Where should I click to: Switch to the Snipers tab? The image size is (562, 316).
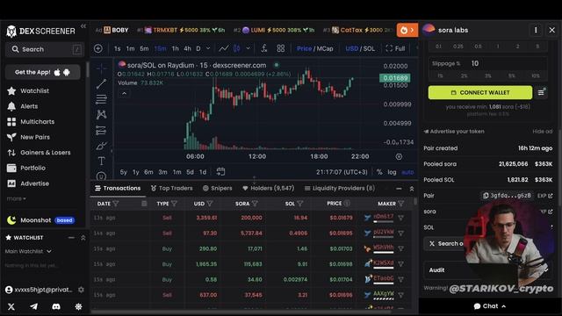click(217, 188)
